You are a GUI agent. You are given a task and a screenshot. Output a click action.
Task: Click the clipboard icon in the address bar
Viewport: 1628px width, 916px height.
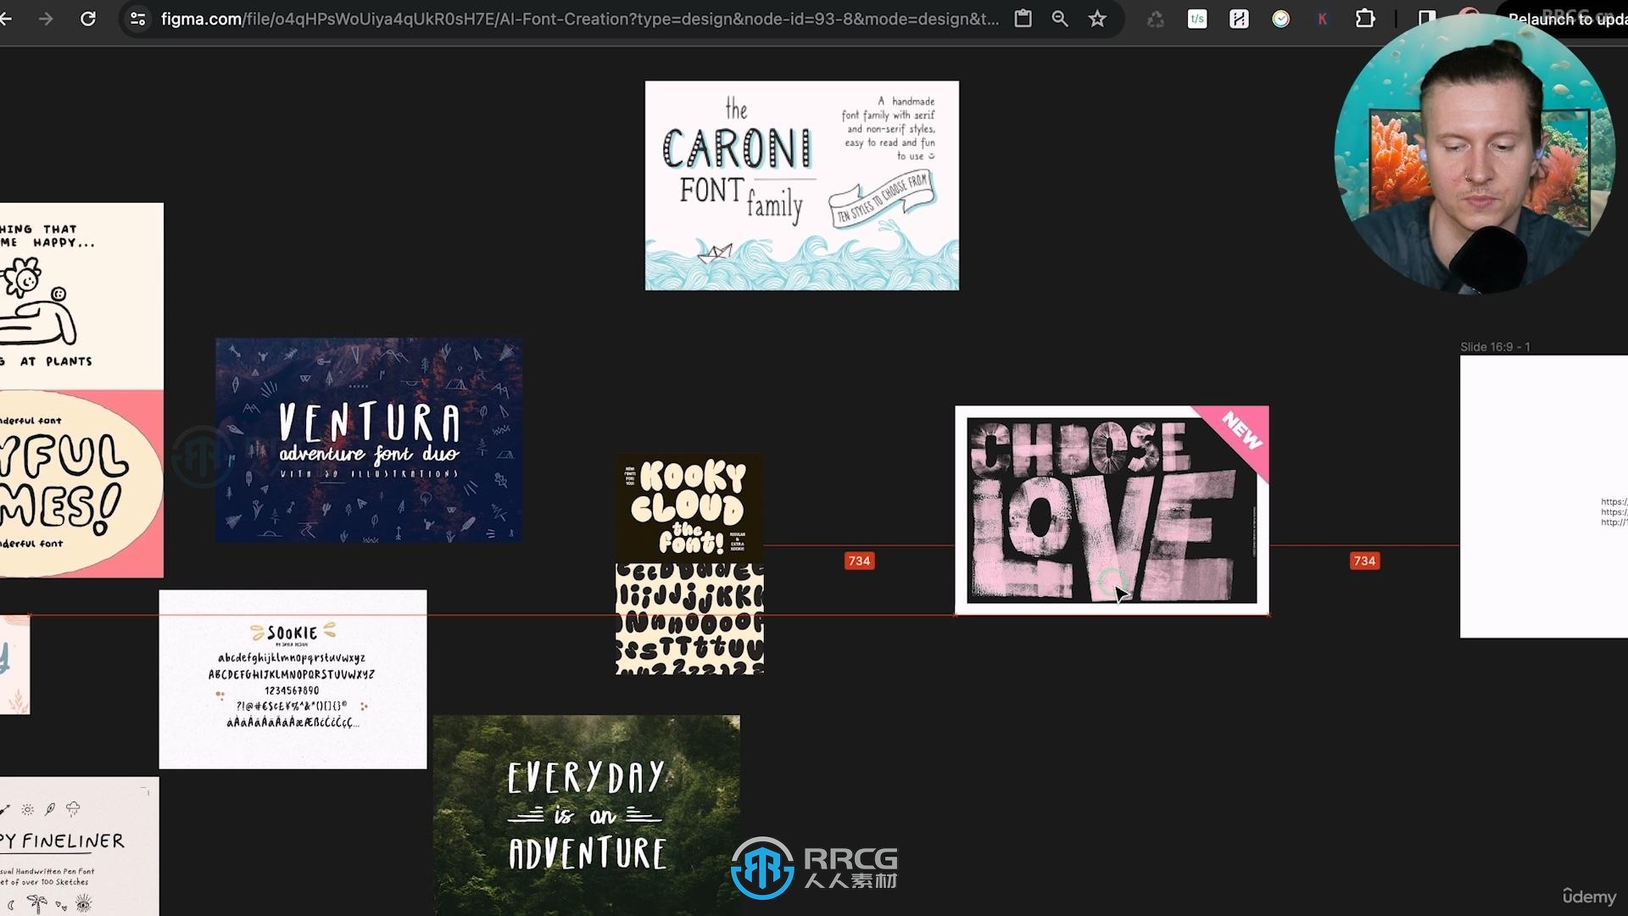tap(1023, 19)
